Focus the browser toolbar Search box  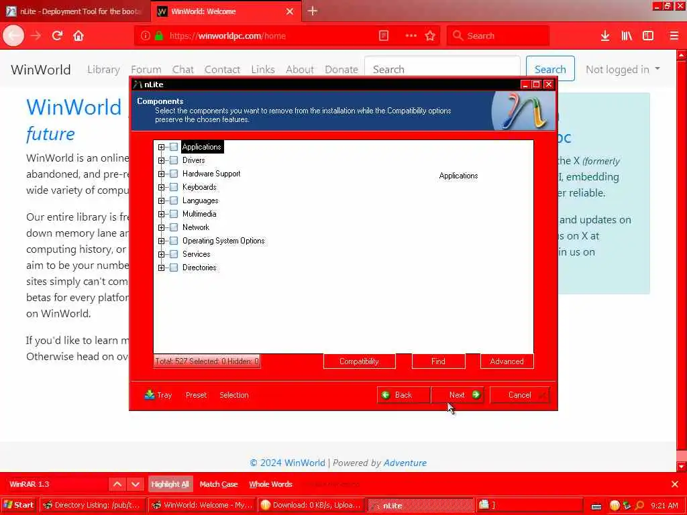coord(498,36)
